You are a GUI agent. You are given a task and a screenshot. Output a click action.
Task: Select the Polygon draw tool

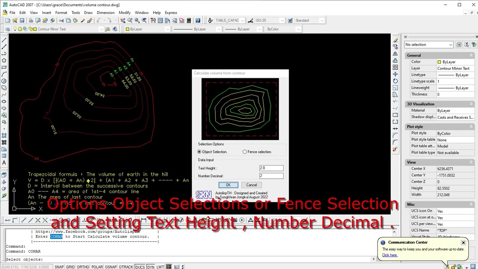4,61
